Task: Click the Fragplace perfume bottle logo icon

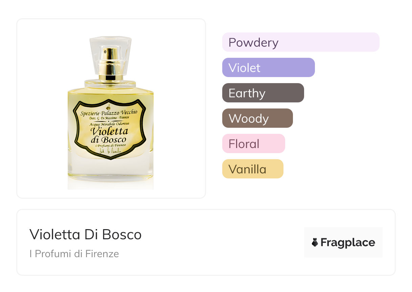Action: (x=315, y=242)
